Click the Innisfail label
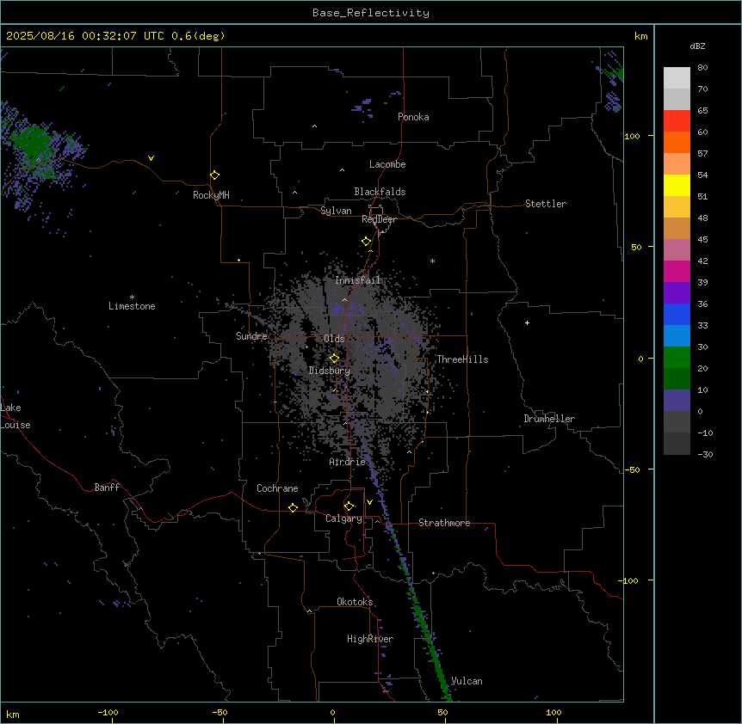This screenshot has width=742, height=724. pyautogui.click(x=358, y=280)
